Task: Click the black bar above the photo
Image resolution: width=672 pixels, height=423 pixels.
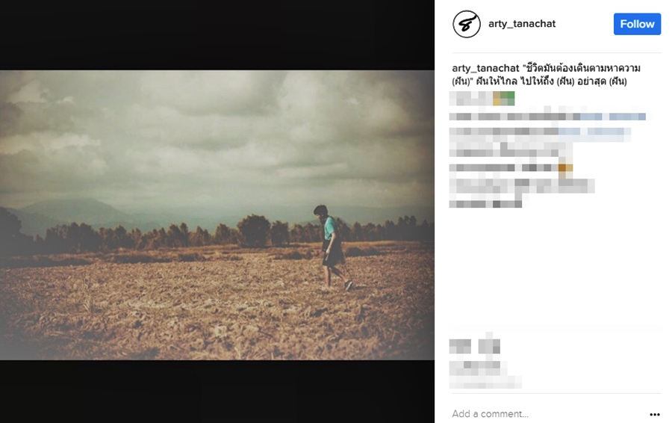Action: click(x=217, y=34)
